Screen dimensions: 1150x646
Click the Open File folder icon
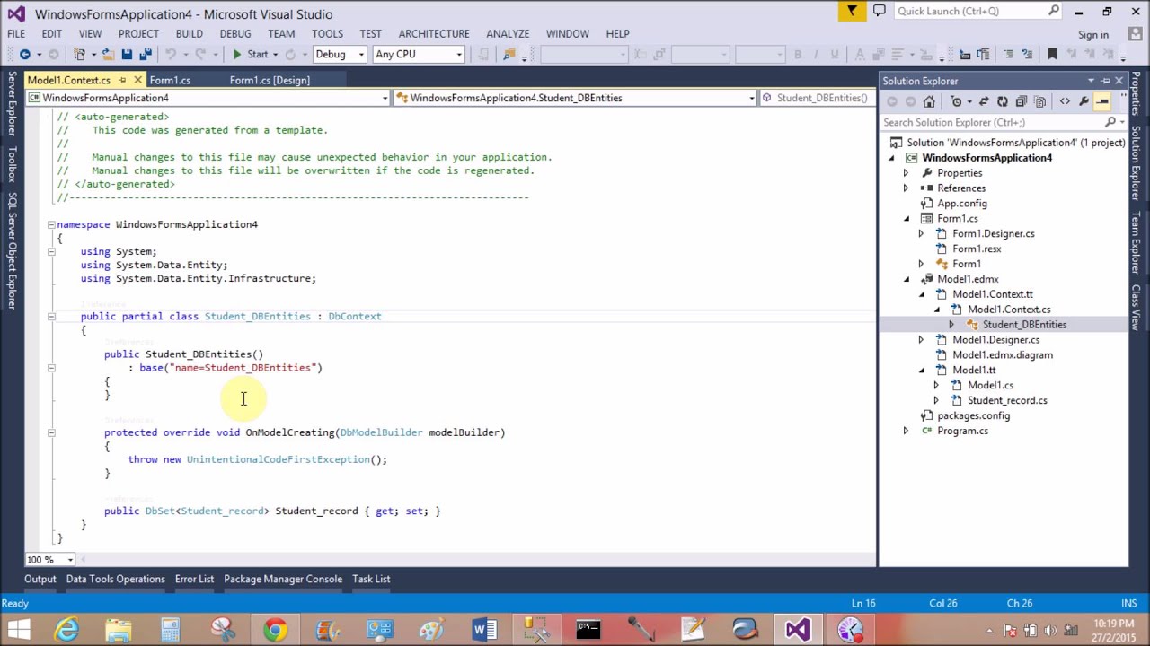click(x=107, y=54)
